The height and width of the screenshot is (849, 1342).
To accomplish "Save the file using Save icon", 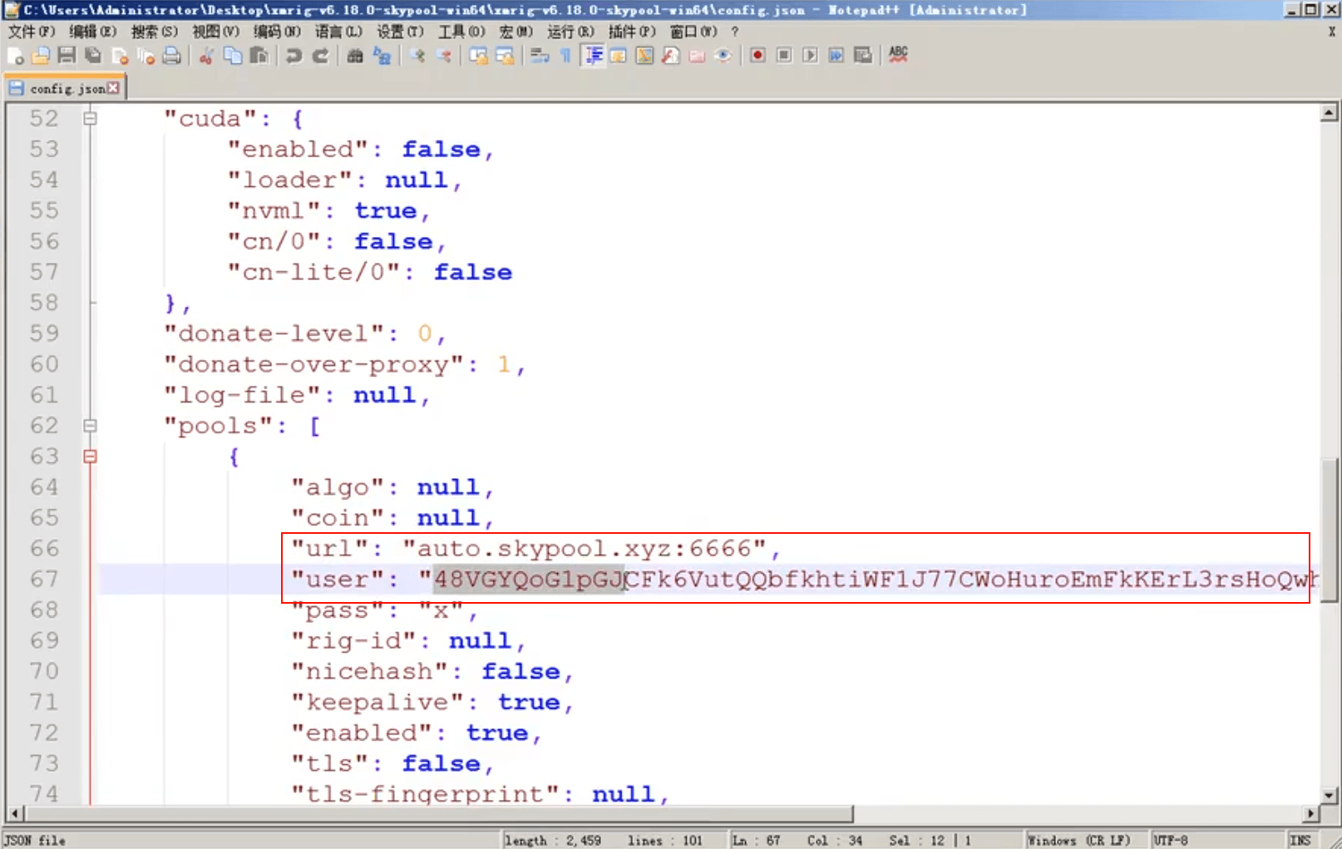I will (x=67, y=56).
